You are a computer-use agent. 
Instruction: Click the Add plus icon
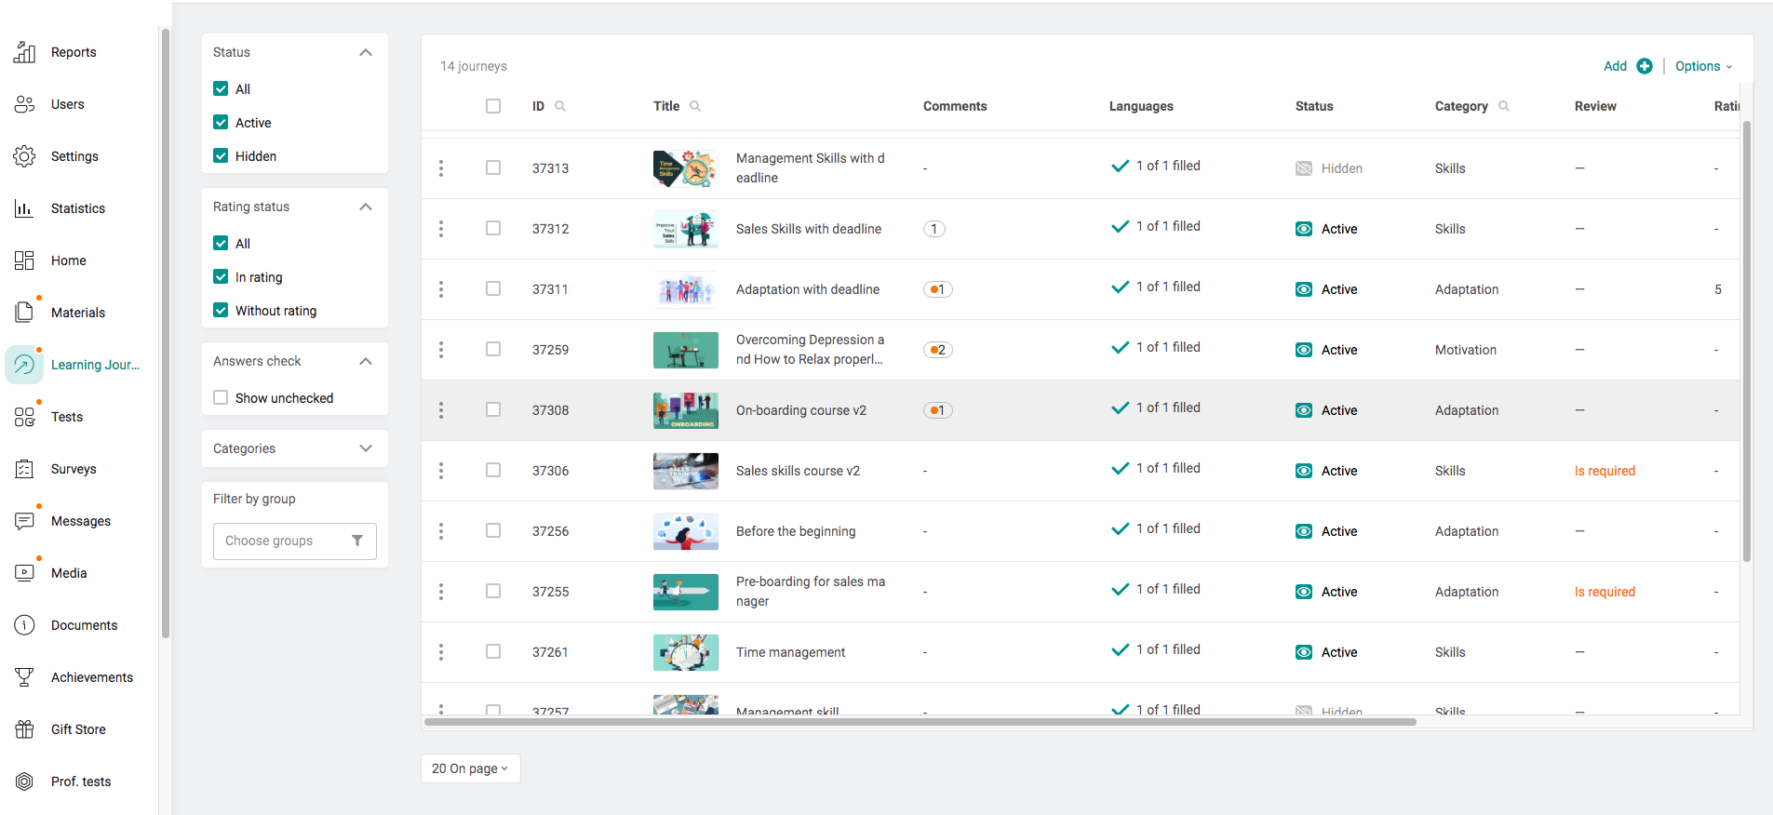[1645, 66]
